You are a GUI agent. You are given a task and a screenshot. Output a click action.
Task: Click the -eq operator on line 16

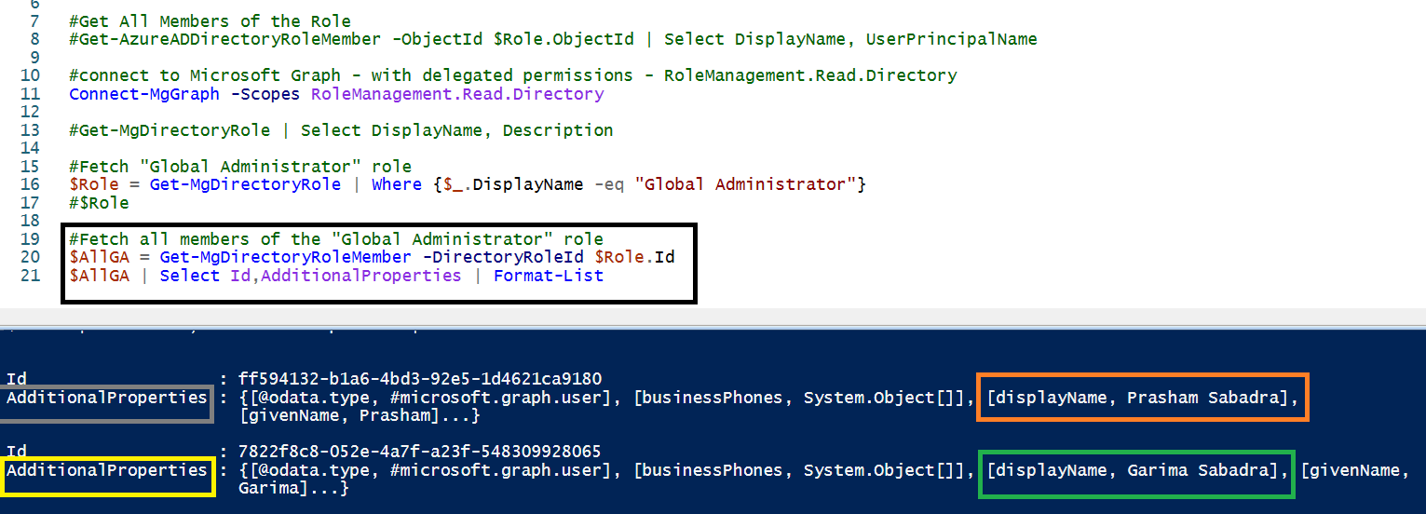608,184
